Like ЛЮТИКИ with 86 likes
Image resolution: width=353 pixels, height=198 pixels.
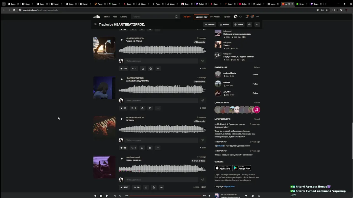point(123,148)
